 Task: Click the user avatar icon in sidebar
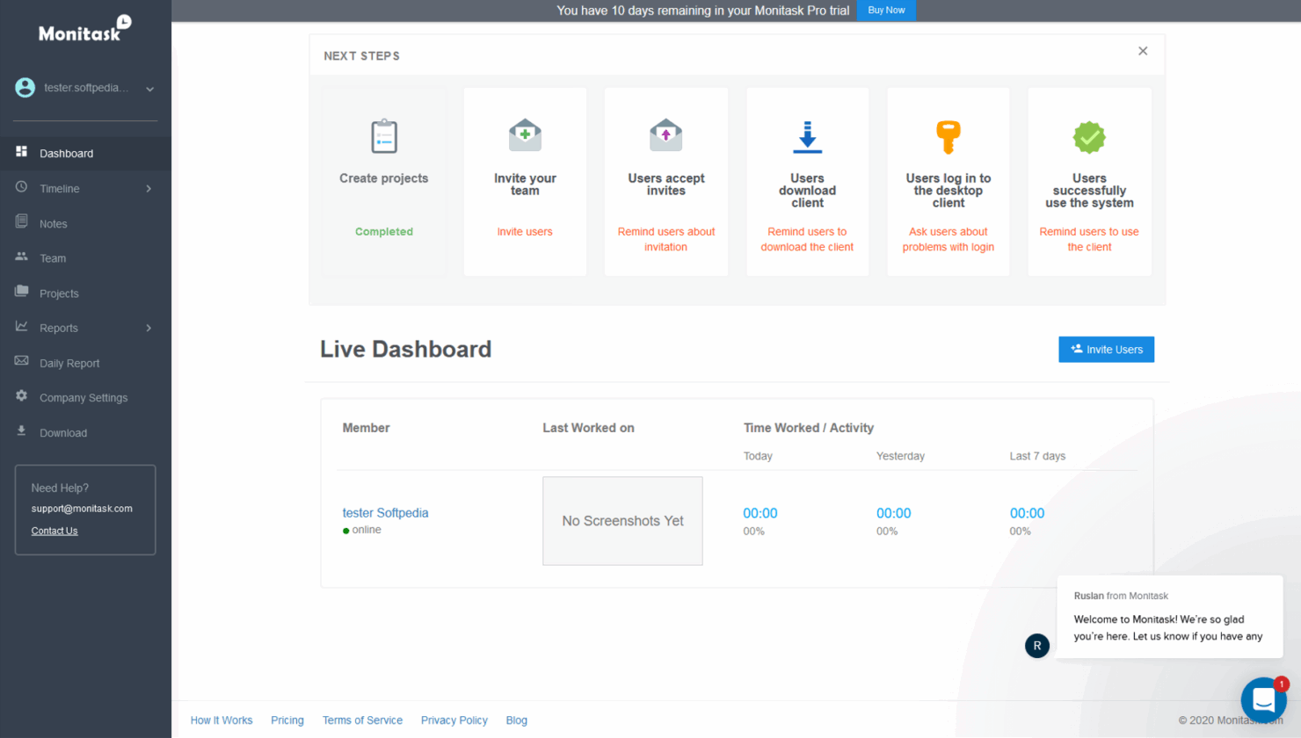coord(25,88)
